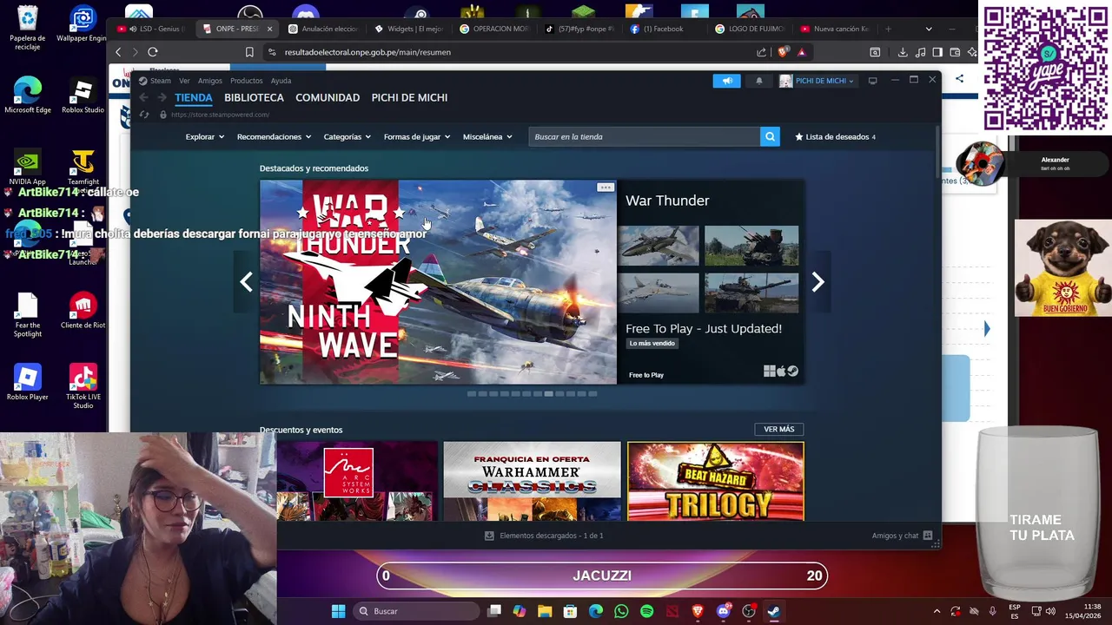Open the Ver menu
Image resolution: width=1112 pixels, height=625 pixels.
pyautogui.click(x=184, y=81)
